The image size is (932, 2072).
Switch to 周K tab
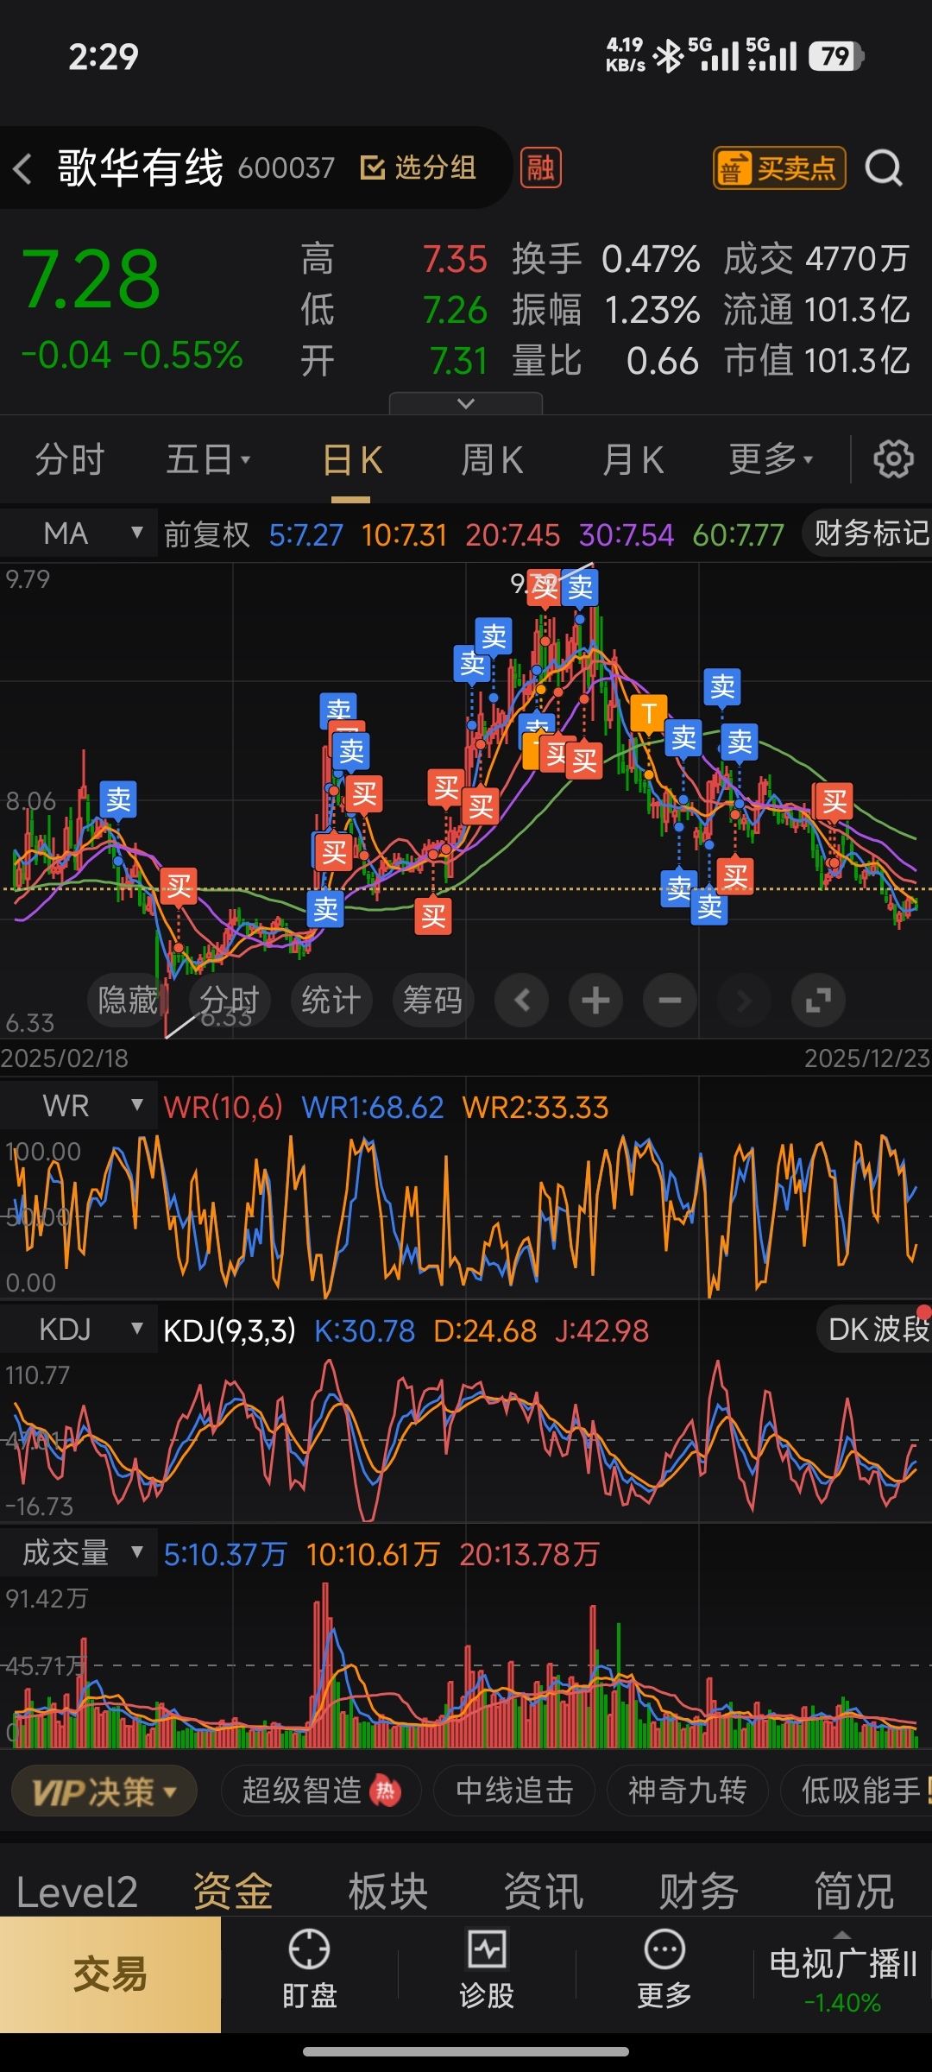tap(492, 459)
